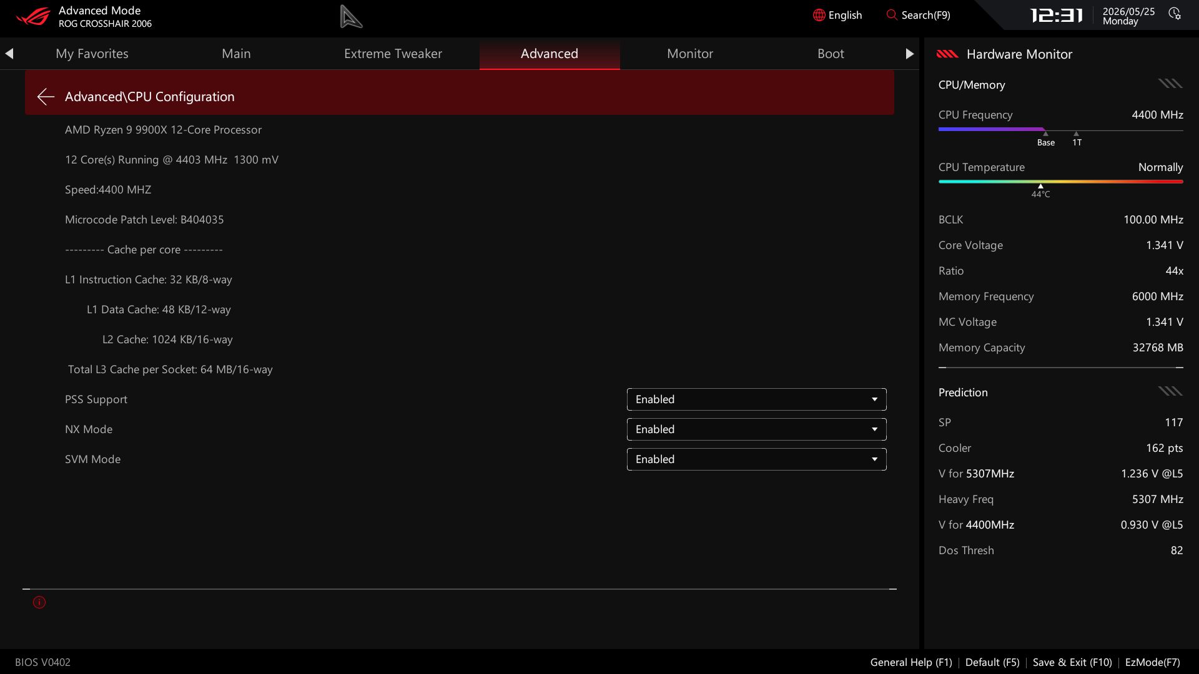
Task: Click the Memory Capacity 32768 MB value
Action: [1158, 348]
